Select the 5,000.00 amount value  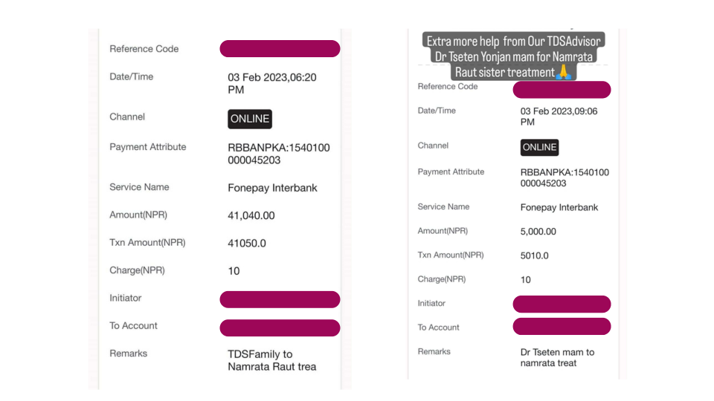pos(538,232)
